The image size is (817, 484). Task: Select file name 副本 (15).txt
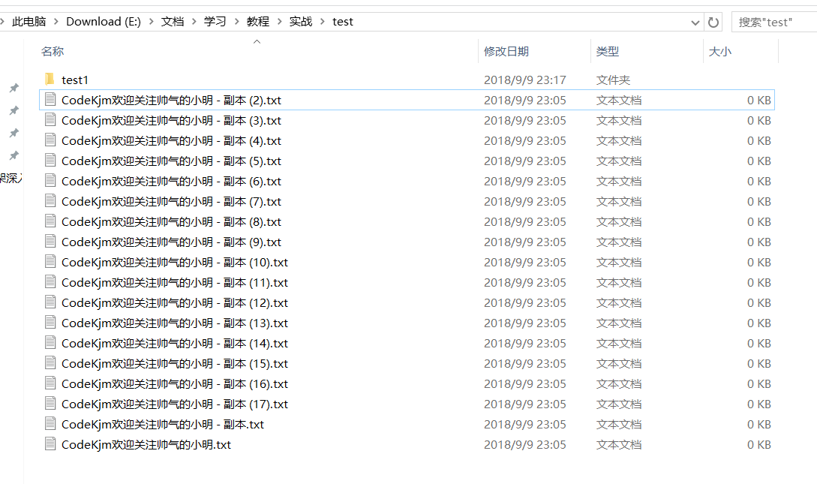175,364
